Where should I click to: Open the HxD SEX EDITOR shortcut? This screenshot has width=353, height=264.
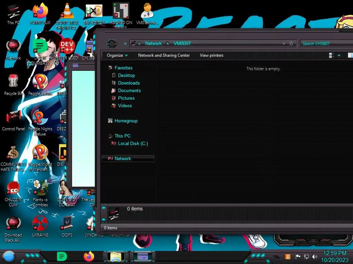94,14
